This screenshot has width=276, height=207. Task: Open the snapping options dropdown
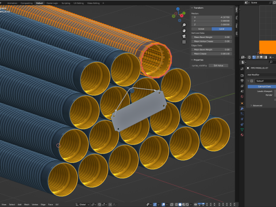point(104,205)
